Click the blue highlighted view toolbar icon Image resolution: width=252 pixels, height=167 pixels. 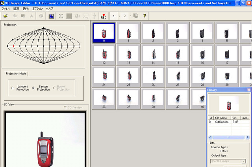(51, 16)
